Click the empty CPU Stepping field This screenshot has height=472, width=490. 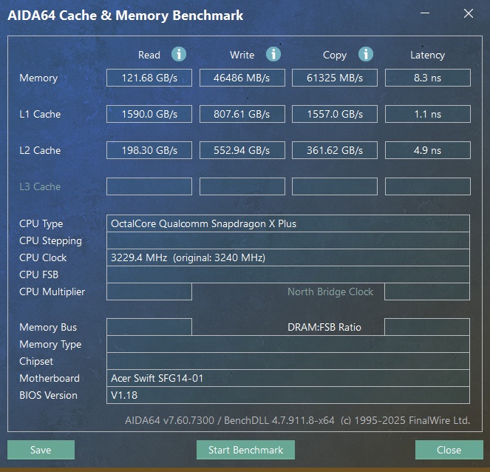(x=288, y=240)
